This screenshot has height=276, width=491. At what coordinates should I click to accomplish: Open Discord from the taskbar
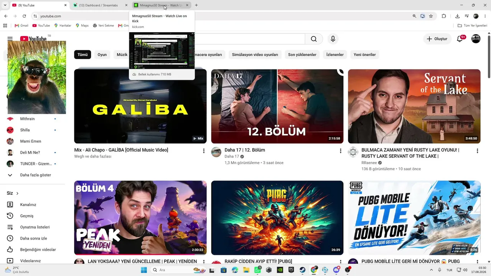coord(336,270)
